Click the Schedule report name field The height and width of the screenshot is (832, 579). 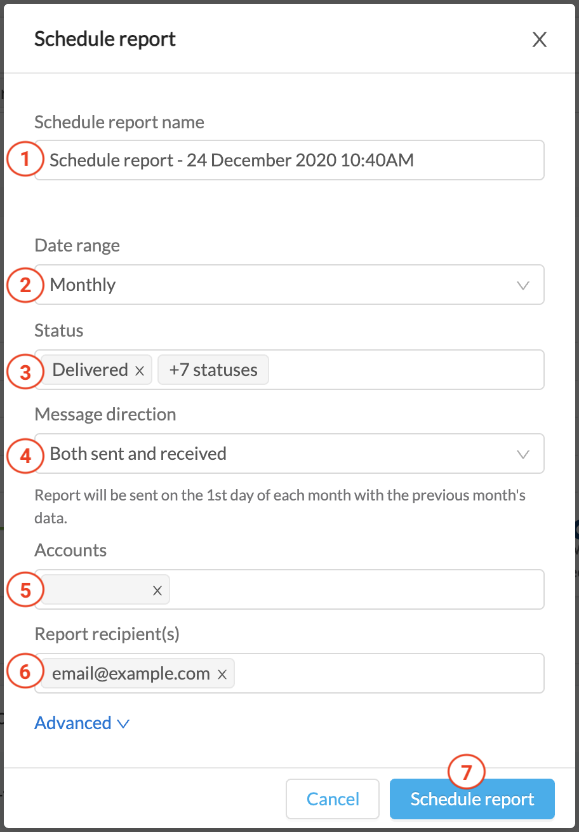click(x=289, y=160)
